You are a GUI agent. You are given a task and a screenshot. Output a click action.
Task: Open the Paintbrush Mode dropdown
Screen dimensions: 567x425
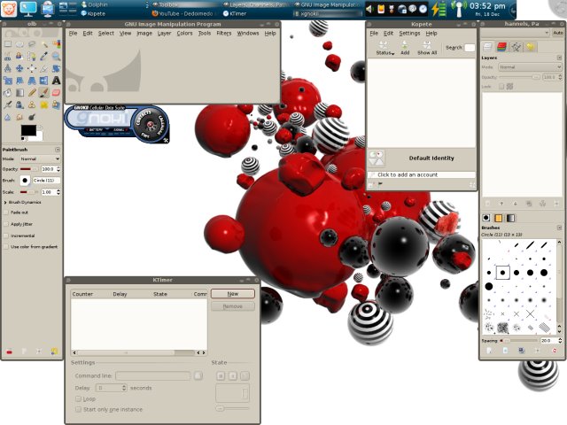point(40,158)
